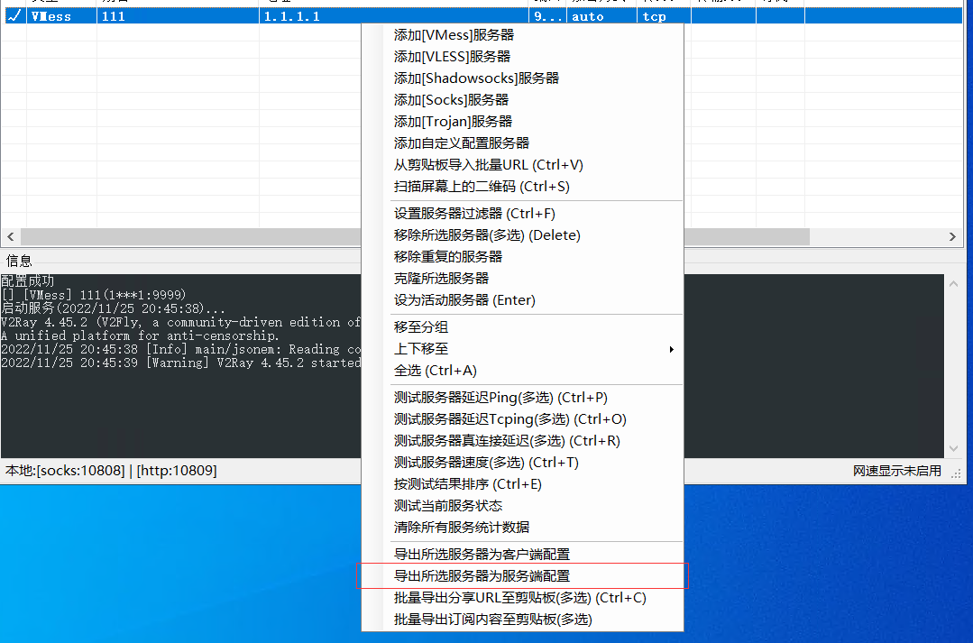The width and height of the screenshot is (973, 643).
Task: Import batch URLs via 从剪贴板导入批量URL
Action: point(488,164)
